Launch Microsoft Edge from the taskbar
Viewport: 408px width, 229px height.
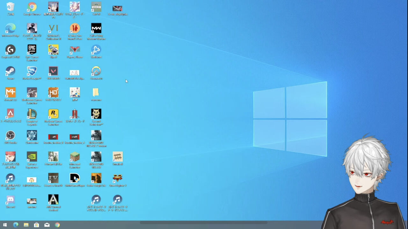pos(16,225)
